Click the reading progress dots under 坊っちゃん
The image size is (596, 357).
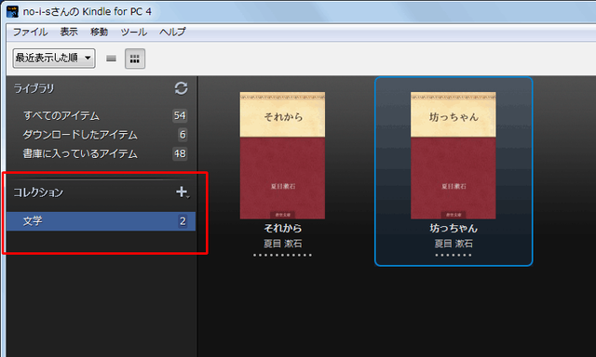coord(454,255)
